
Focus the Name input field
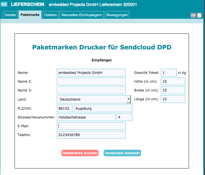91,73
